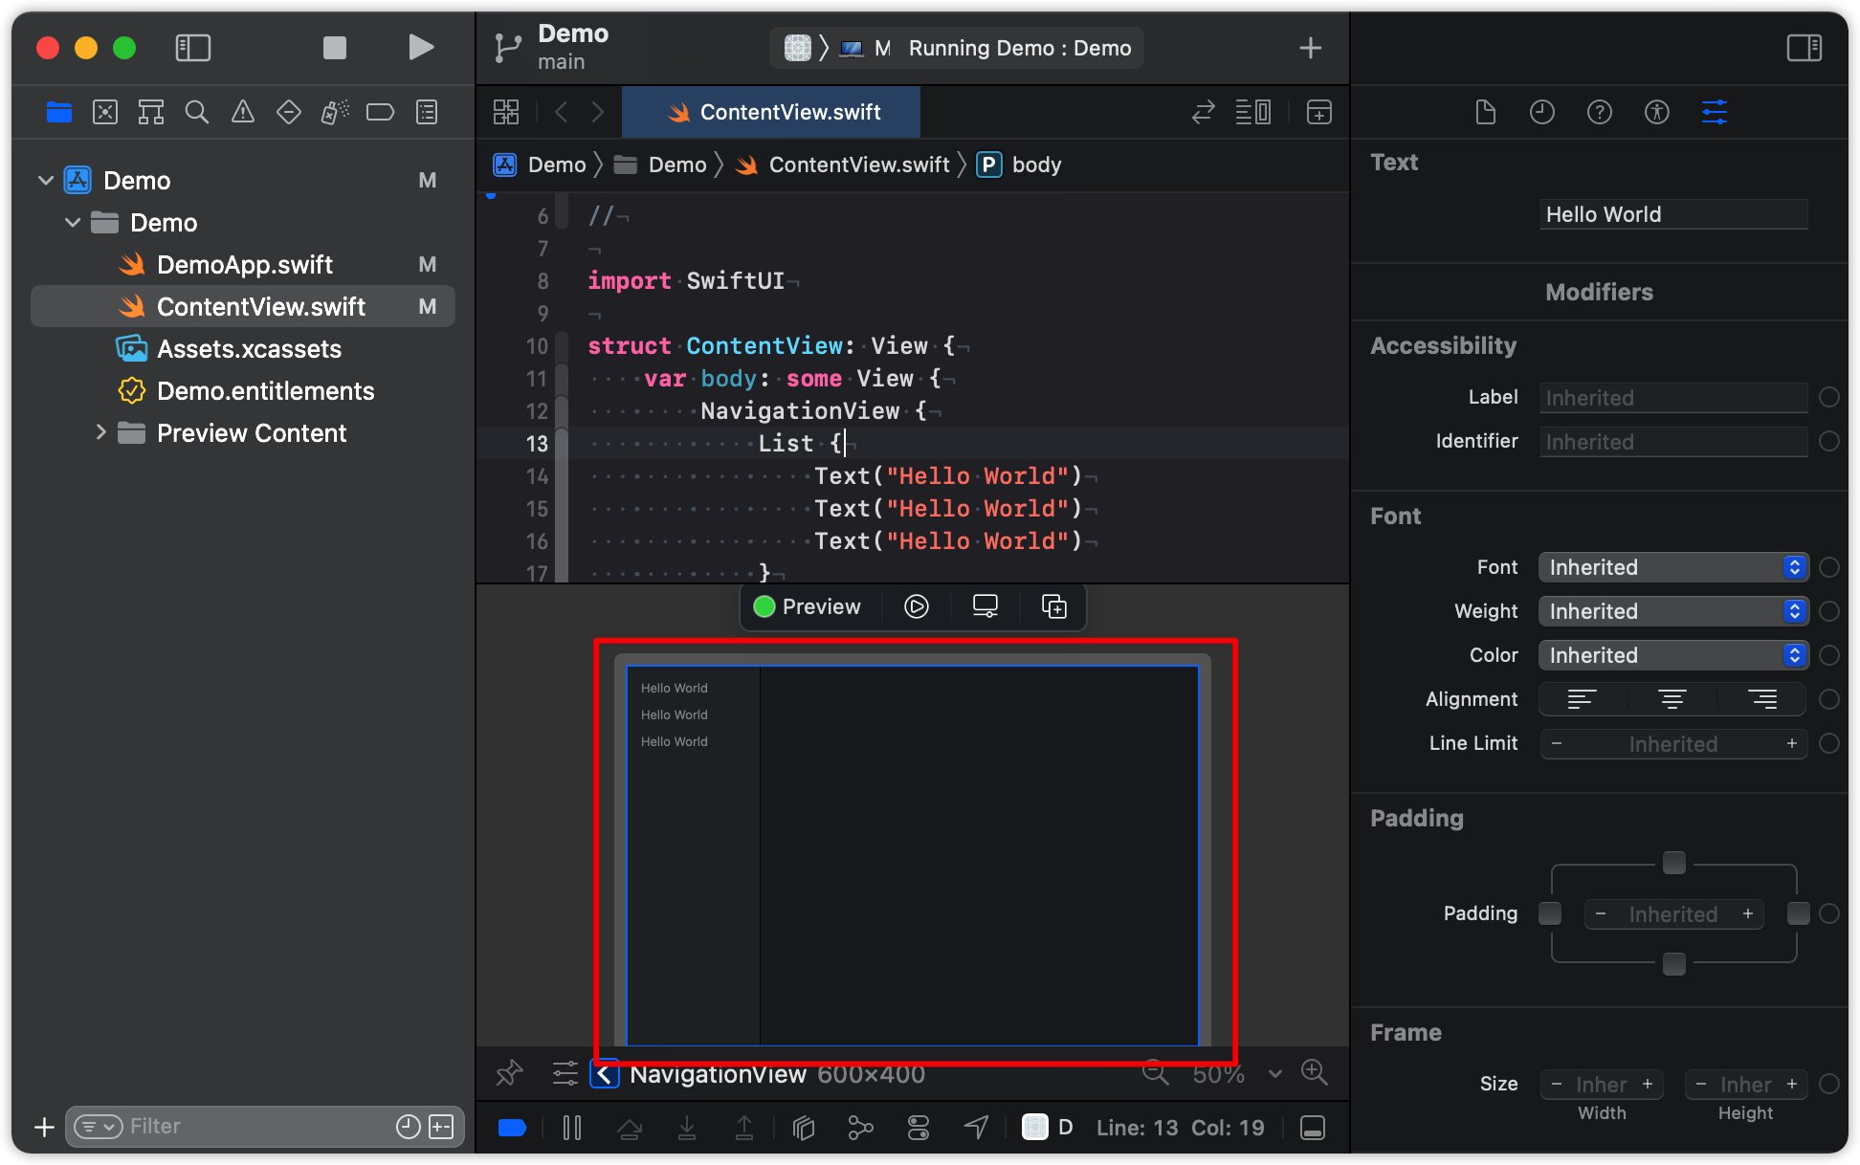Show the Attributes inspector (sliders icon)
The width and height of the screenshot is (1860, 1165).
(1714, 112)
